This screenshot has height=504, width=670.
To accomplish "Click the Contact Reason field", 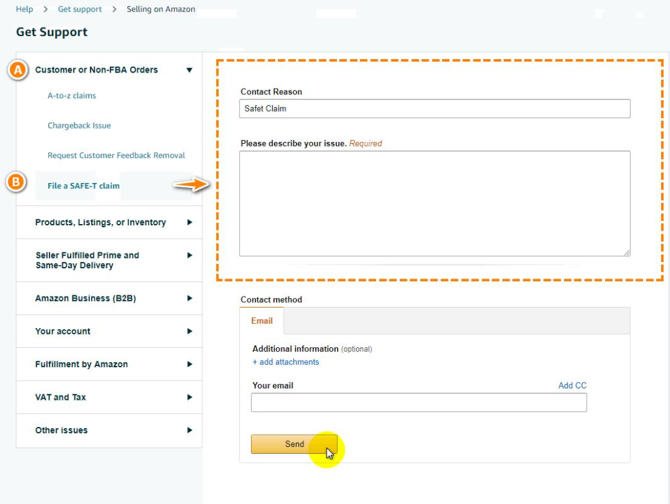I will click(x=434, y=109).
